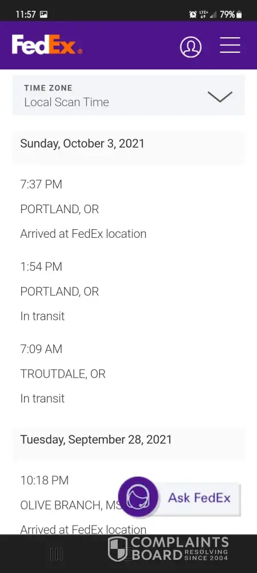Click the FedEx logo
This screenshot has height=573, width=257.
pyautogui.click(x=47, y=45)
